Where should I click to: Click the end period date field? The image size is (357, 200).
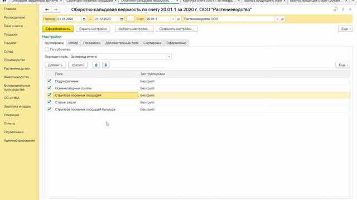pyautogui.click(x=107, y=19)
